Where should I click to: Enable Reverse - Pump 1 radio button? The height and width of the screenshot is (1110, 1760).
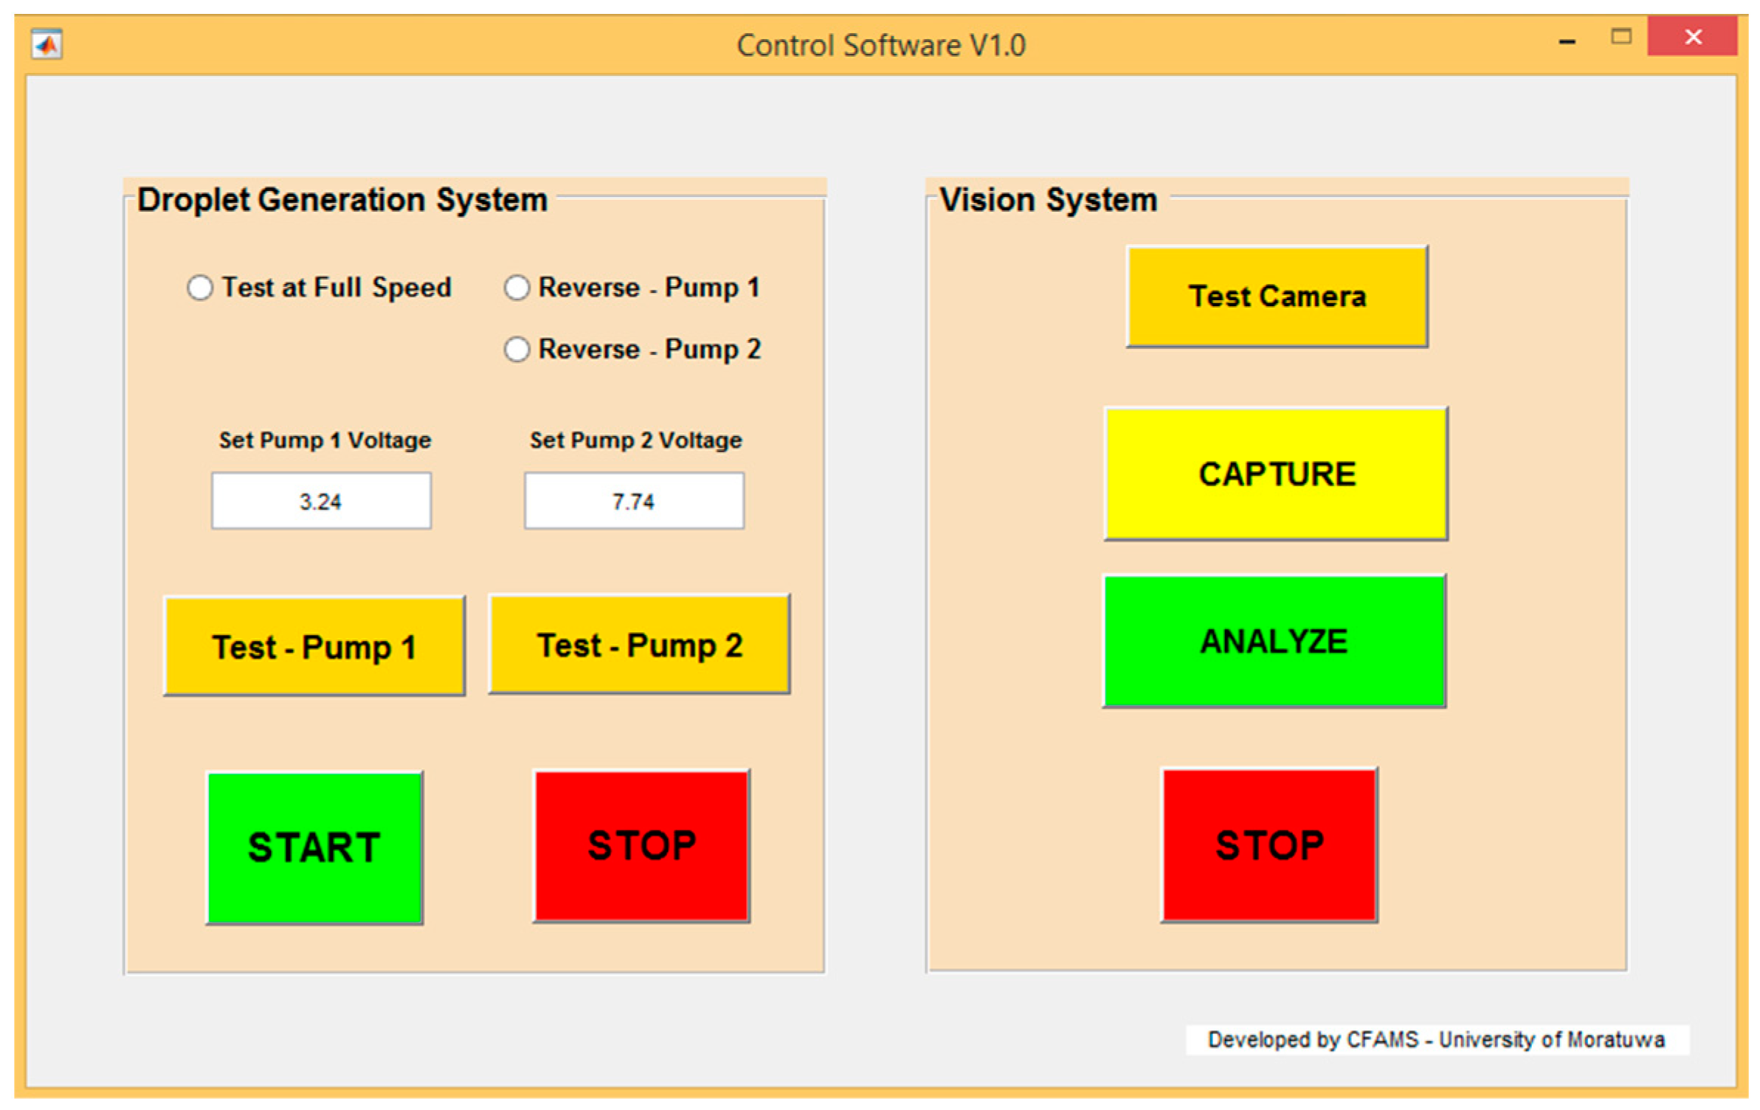(x=517, y=288)
